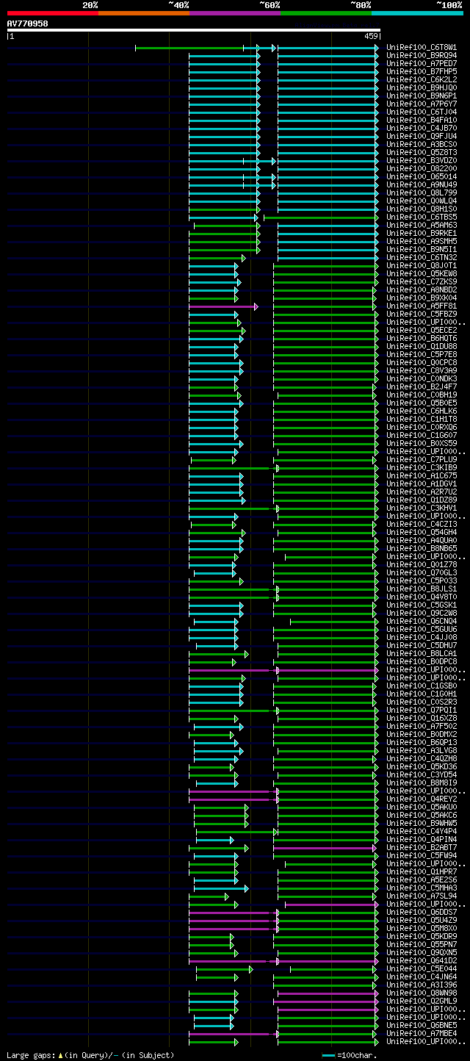The image size is (470, 1061).
Task: Open hit UniRef100_B0DPC8
Action: (x=422, y=661)
